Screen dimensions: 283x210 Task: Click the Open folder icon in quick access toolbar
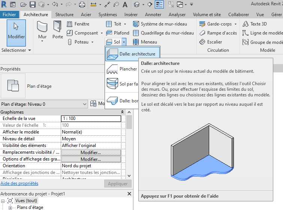click(24, 4)
